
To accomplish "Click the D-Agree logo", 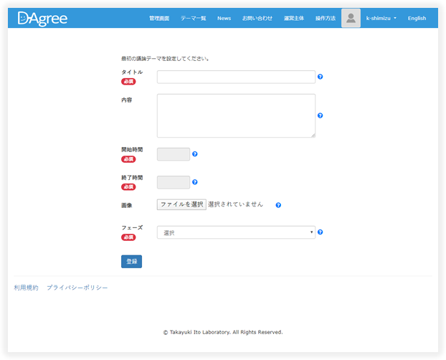I will click(42, 19).
